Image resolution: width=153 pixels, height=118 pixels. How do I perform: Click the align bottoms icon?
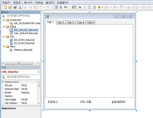pos(129,7)
